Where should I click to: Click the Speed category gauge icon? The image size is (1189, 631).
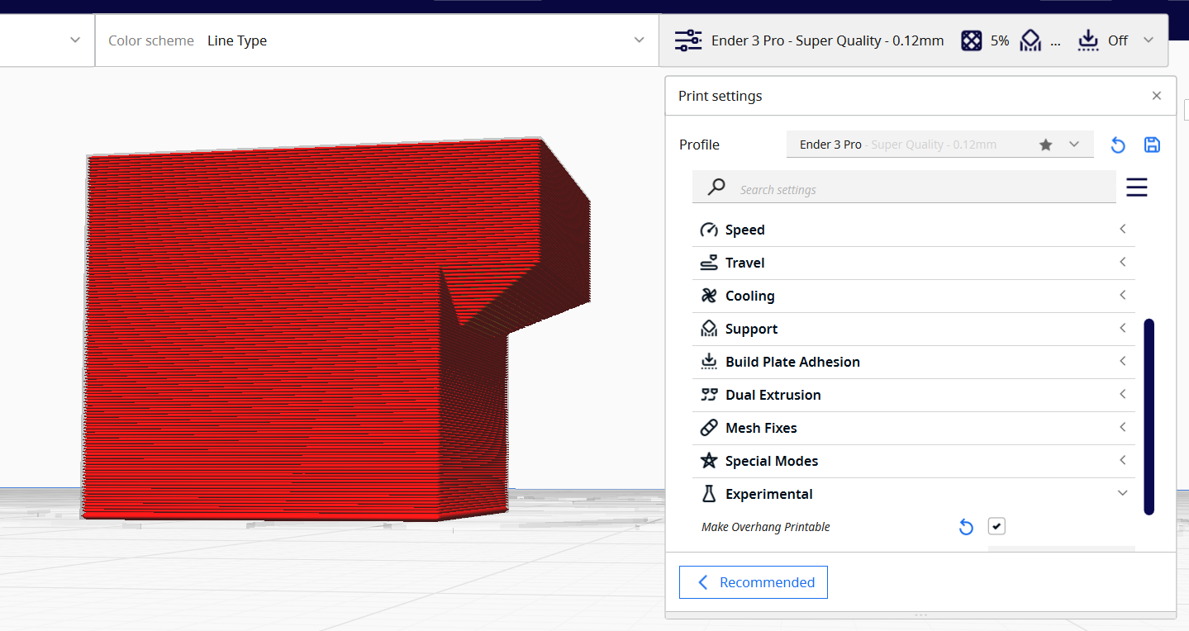click(708, 230)
